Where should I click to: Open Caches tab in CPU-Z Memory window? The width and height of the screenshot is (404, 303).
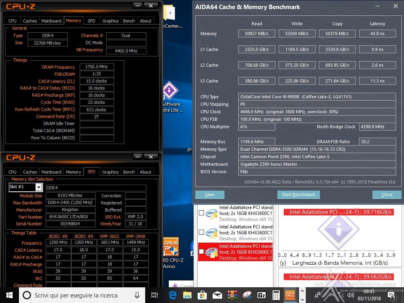pos(30,21)
